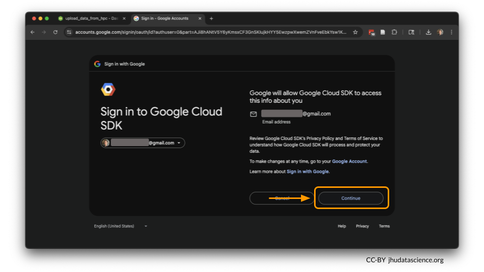The width and height of the screenshot is (484, 272).
Task: Open the Extensions puzzle-piece menu
Action: 394,32
